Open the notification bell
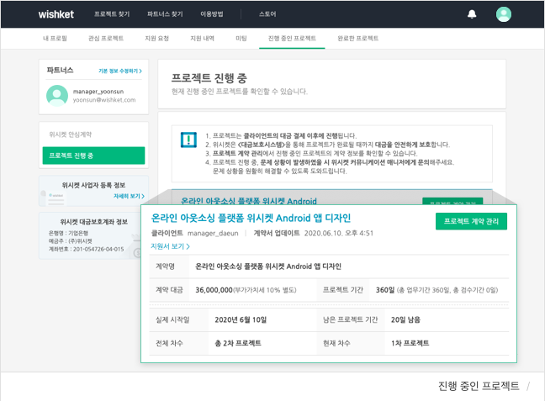Viewport: 545px width, 401px height. tap(472, 14)
